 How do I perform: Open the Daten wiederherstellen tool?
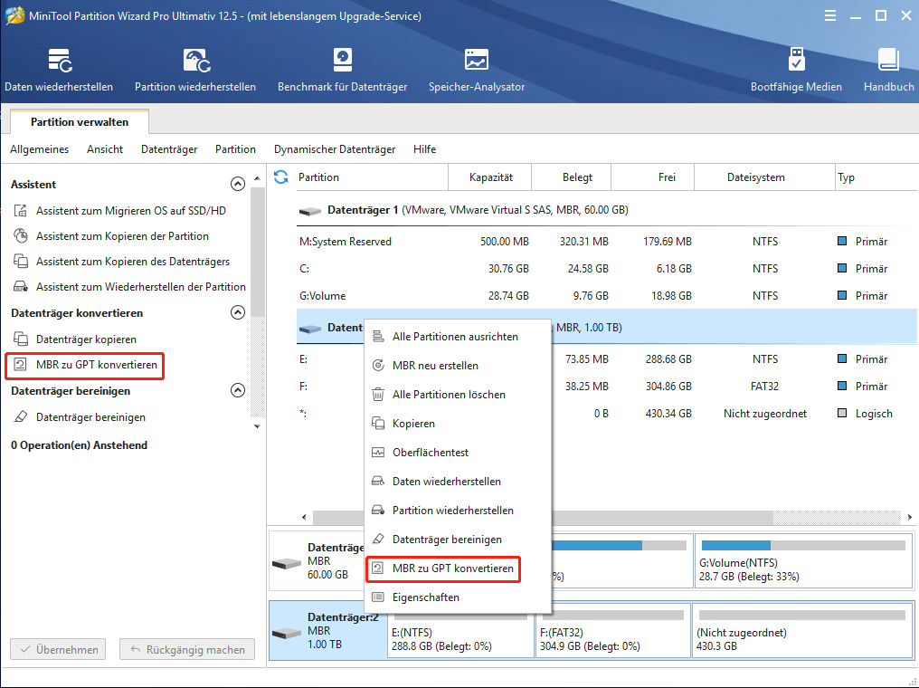point(59,68)
